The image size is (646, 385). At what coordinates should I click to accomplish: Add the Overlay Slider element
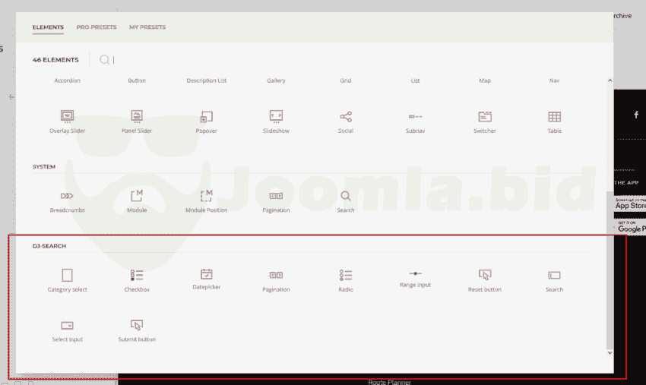(x=67, y=118)
